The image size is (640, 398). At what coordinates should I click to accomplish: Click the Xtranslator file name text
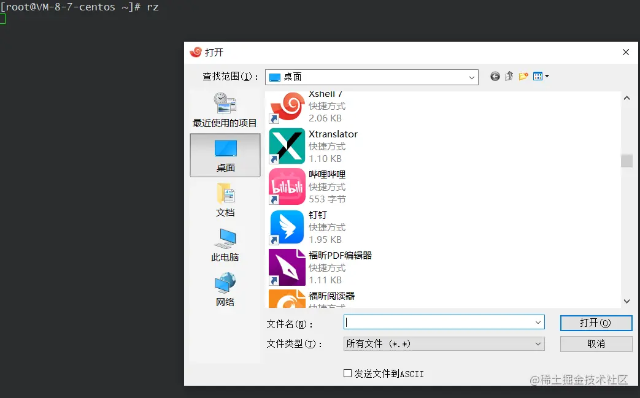point(333,134)
